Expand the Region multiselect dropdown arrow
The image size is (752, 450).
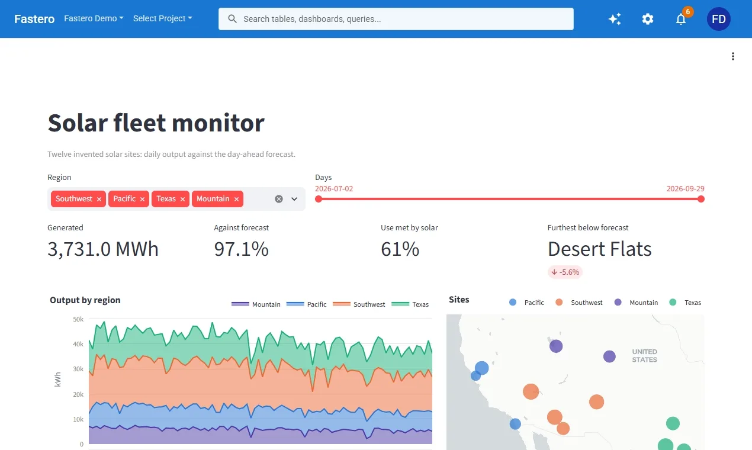pos(294,199)
